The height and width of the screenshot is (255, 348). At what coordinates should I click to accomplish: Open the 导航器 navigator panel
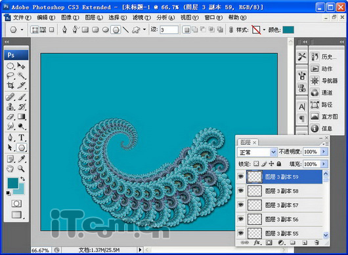click(x=324, y=81)
